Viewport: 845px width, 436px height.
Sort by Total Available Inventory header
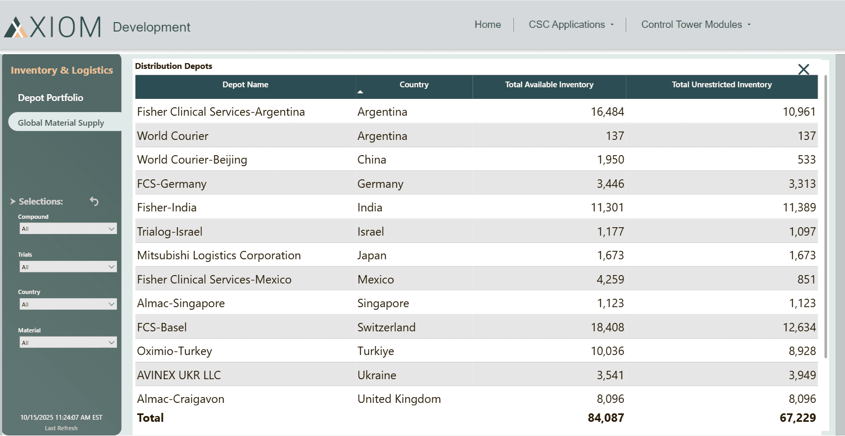tap(549, 85)
